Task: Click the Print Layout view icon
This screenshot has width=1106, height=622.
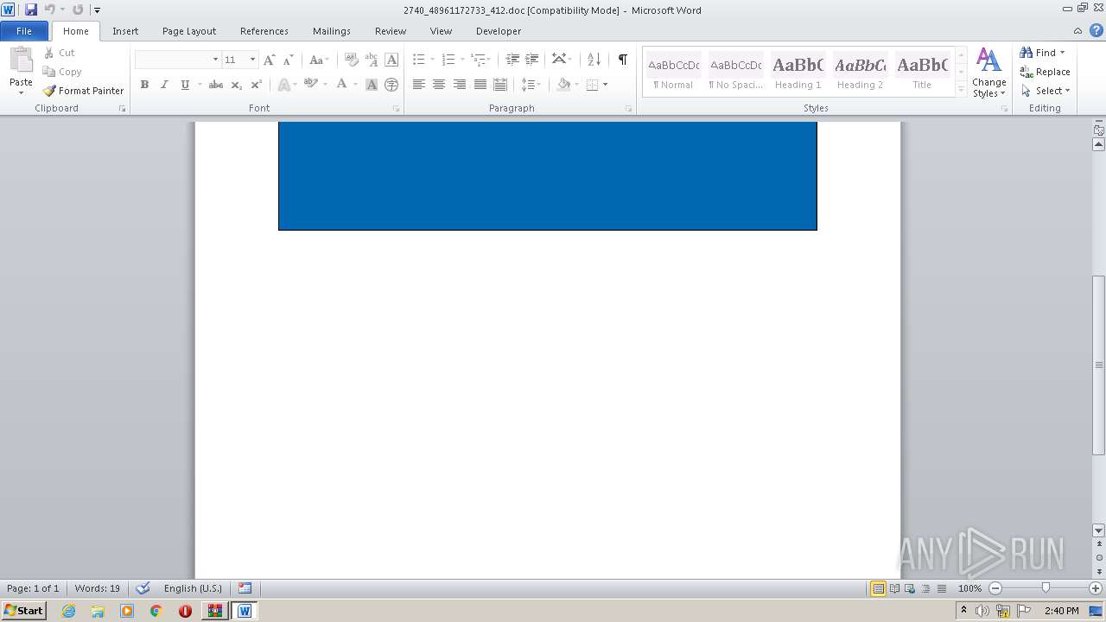Action: [x=878, y=588]
